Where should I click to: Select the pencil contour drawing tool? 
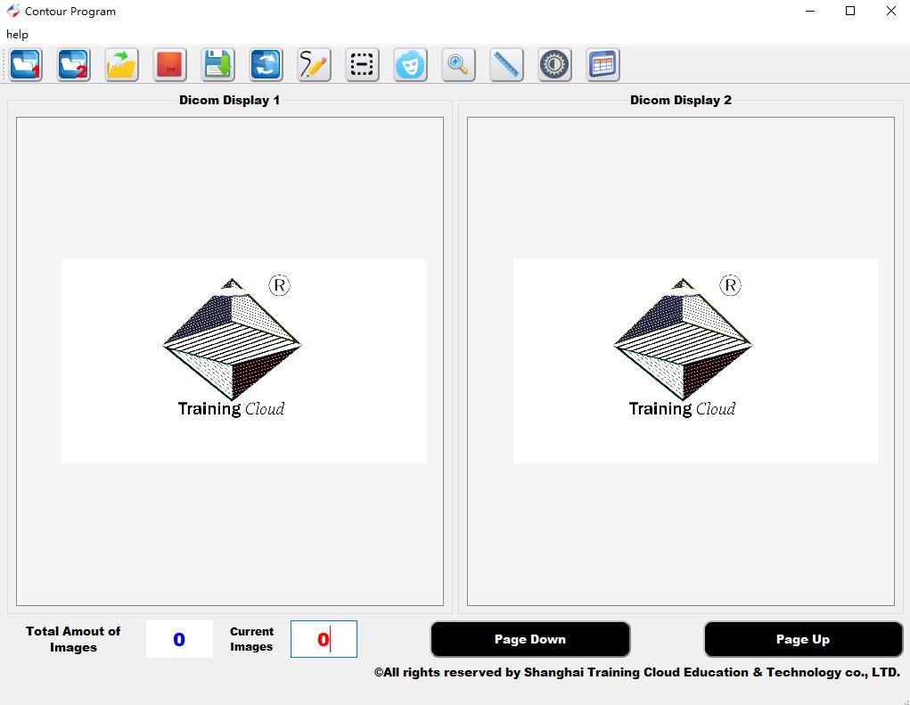point(315,65)
